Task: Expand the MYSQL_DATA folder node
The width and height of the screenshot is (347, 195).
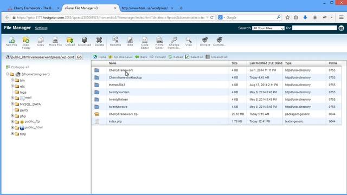Action: point(12,103)
